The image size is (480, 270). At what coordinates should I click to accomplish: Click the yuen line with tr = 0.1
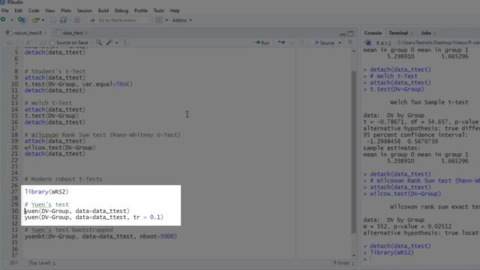(x=94, y=217)
